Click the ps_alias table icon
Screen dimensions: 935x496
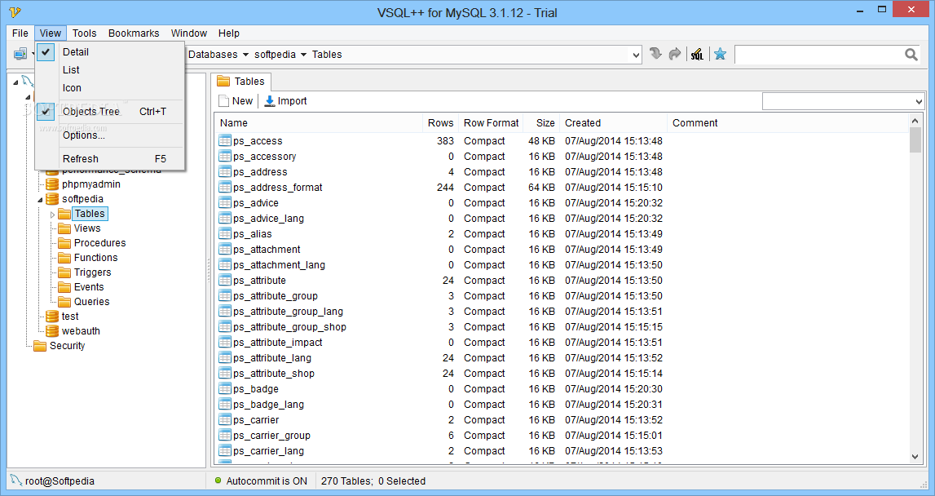225,233
